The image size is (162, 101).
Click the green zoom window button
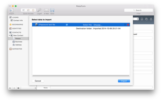(x=16, y=6)
